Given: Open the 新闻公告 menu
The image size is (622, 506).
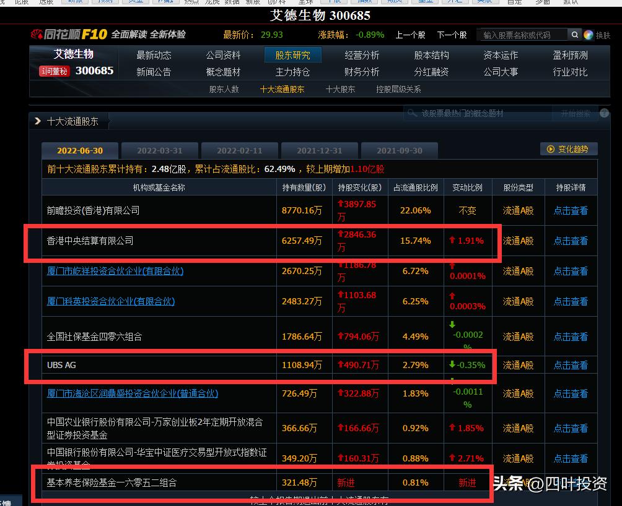Looking at the screenshot, I should click(x=154, y=72).
